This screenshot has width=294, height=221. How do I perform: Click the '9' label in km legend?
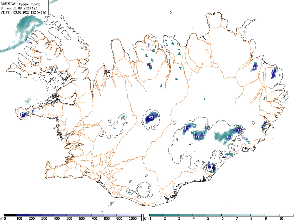pos(266,219)
